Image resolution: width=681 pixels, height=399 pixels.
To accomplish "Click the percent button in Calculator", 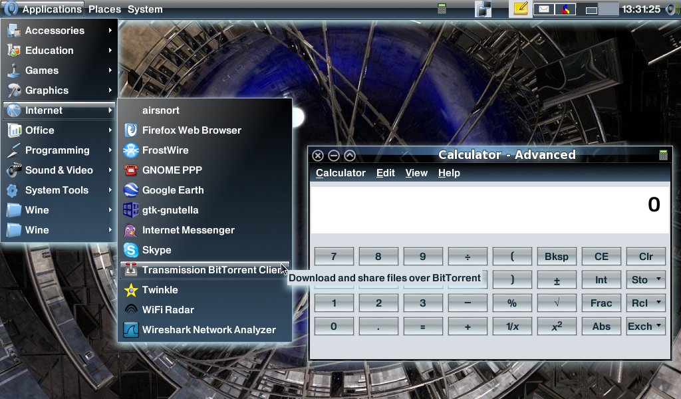I will click(513, 303).
